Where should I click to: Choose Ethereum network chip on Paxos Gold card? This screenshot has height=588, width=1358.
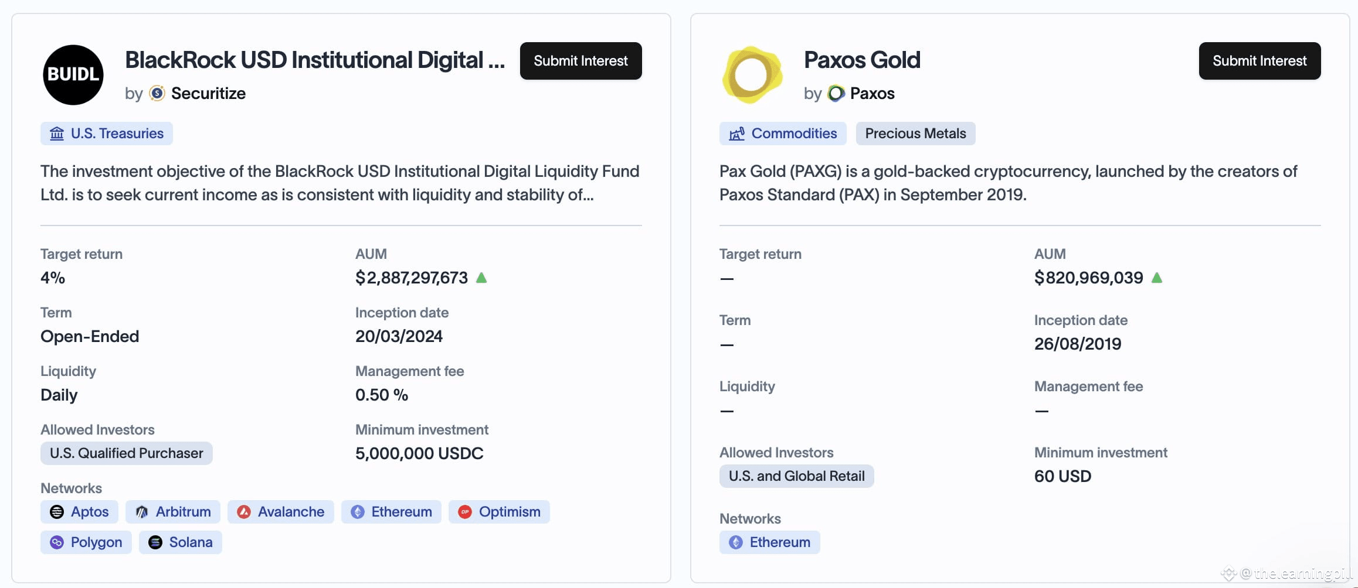770,542
